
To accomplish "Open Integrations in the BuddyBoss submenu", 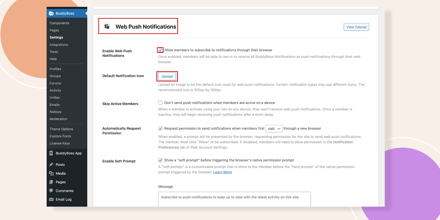I will 59,45.
